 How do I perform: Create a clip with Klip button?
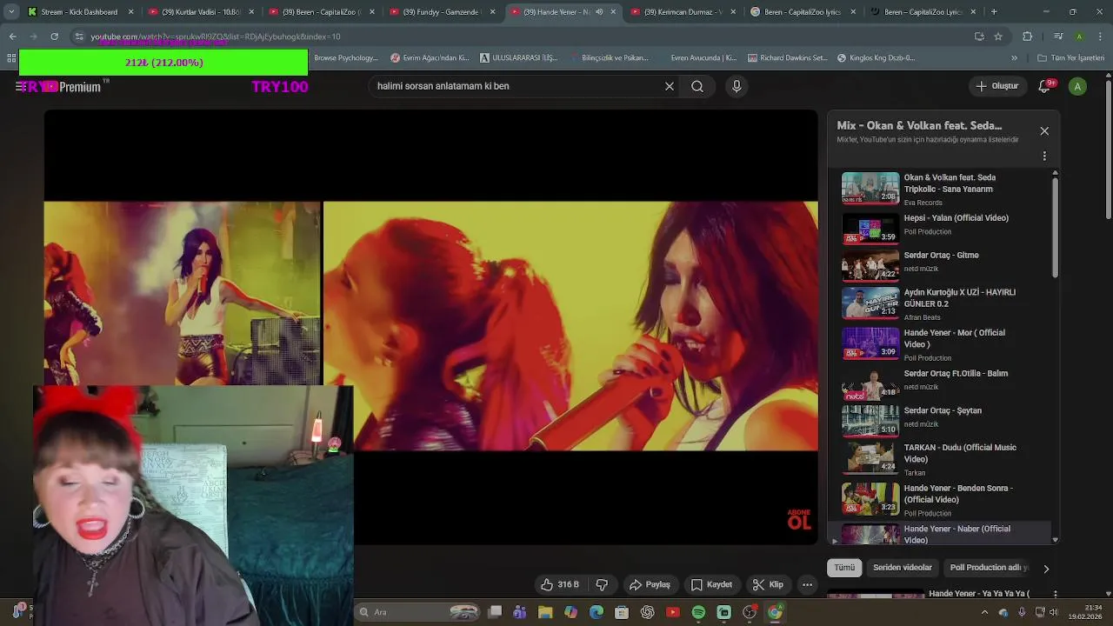pyautogui.click(x=768, y=584)
